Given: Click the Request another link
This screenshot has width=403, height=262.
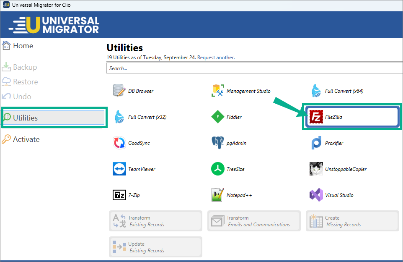Looking at the screenshot, I should tap(216, 58).
